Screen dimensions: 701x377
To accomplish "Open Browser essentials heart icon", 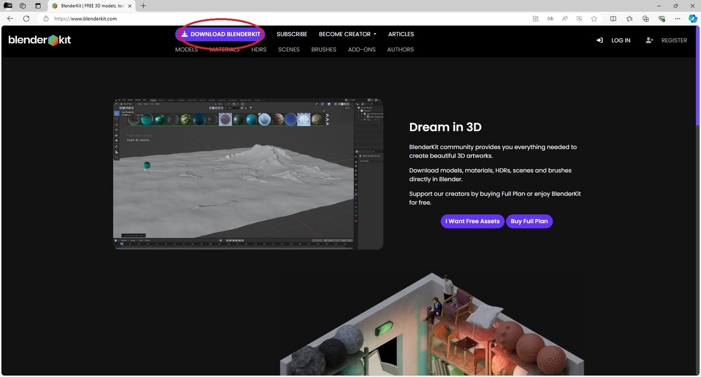I will tap(661, 18).
